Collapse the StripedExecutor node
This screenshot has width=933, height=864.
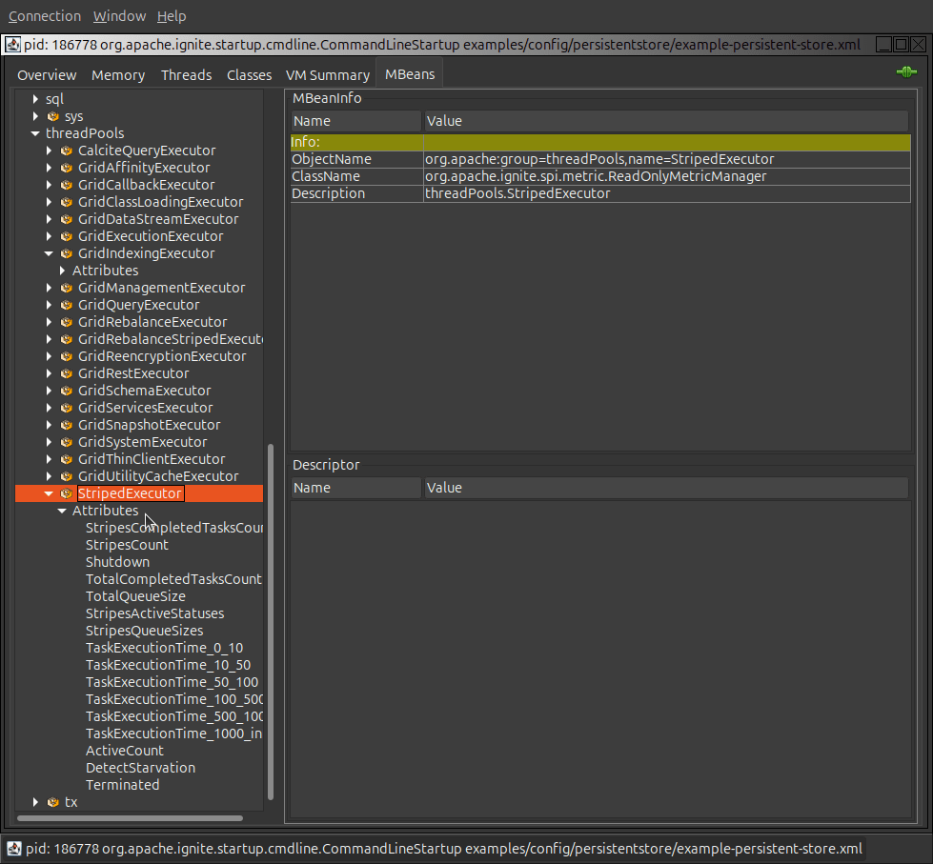click(49, 493)
